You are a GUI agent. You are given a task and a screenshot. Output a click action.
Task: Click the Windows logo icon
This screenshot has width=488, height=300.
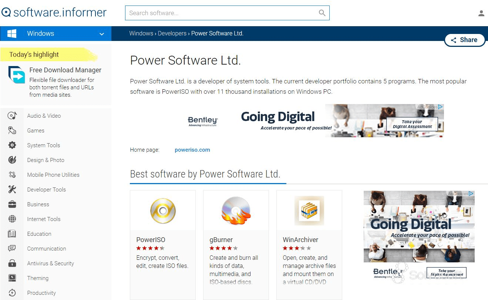click(x=12, y=34)
